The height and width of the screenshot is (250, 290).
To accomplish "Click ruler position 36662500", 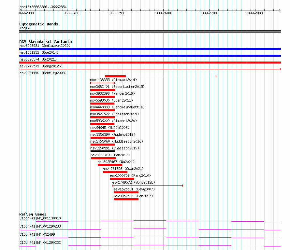I will pos(117,13).
